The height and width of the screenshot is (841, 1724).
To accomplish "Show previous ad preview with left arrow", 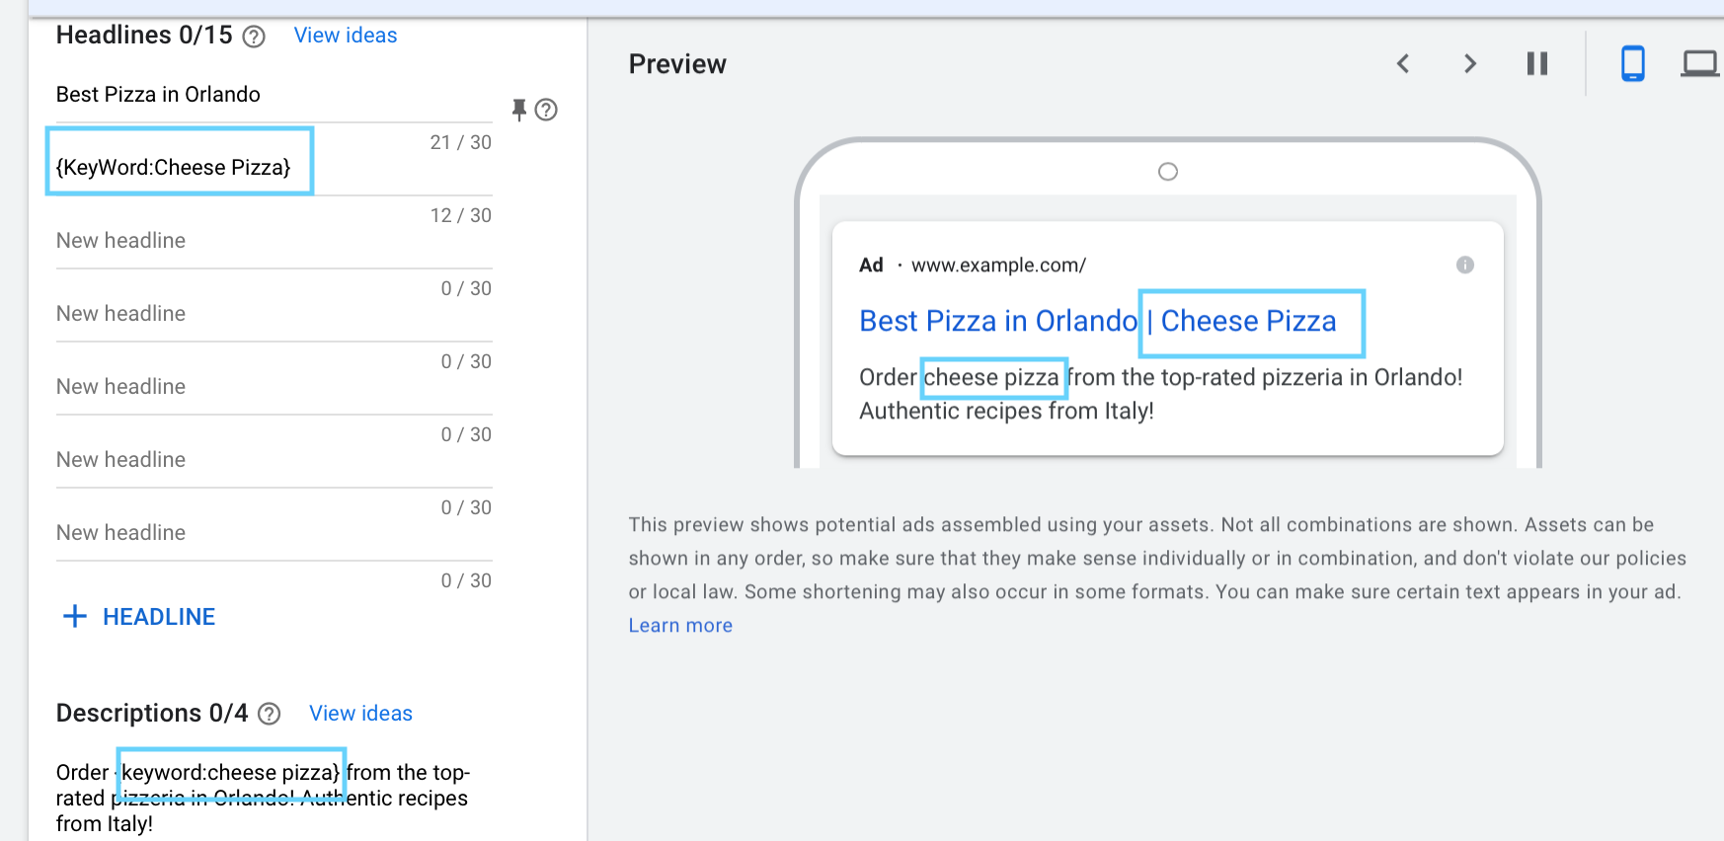I will [1403, 64].
